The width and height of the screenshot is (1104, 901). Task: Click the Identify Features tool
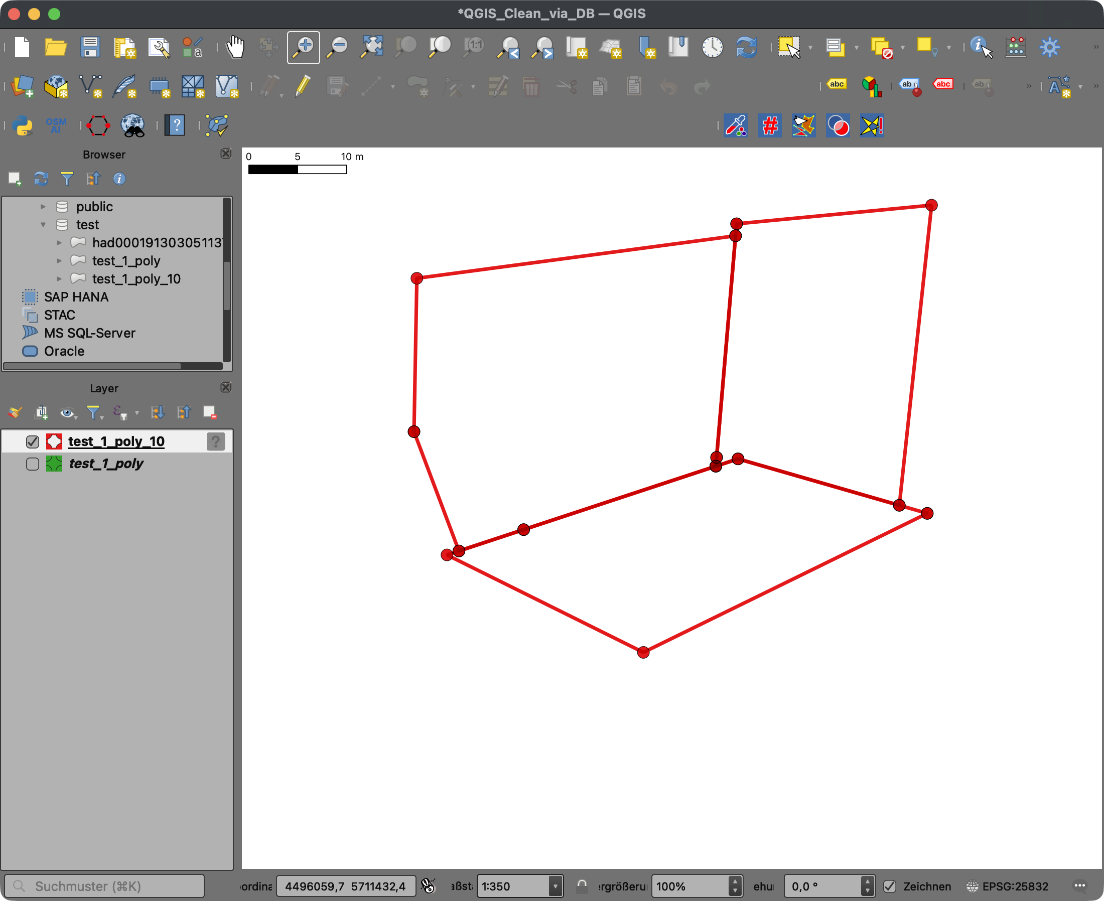(x=981, y=47)
